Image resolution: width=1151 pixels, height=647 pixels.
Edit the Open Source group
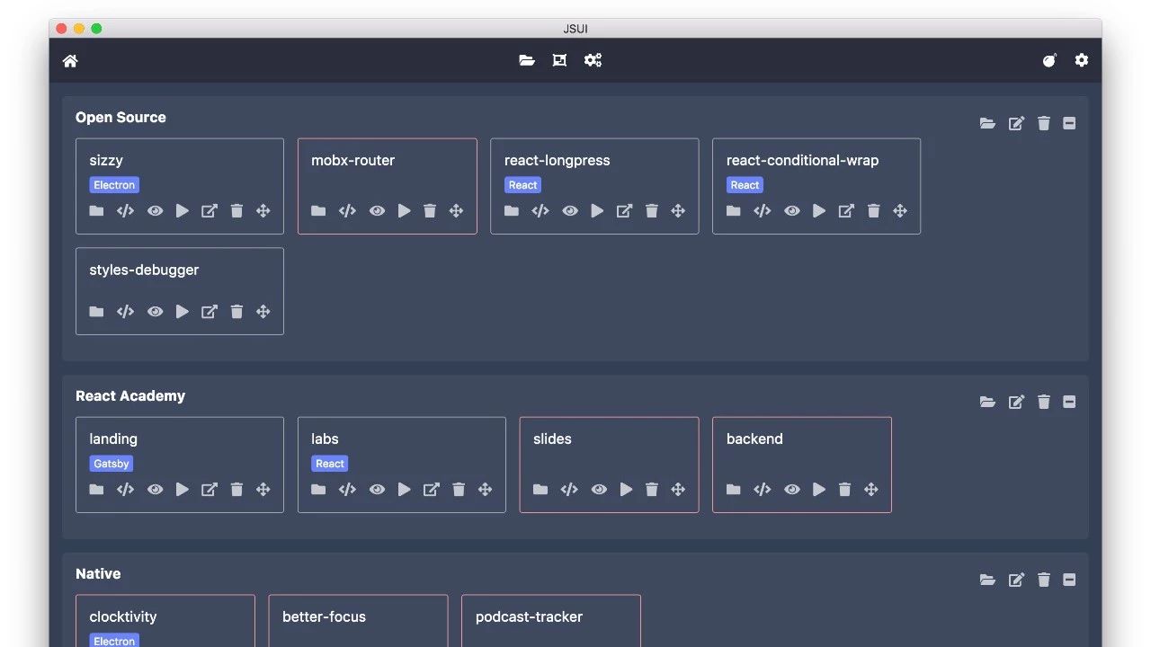(1016, 123)
